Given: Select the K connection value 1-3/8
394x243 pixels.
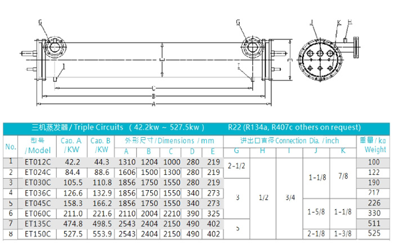Looking at the screenshot, I should 343,234.
